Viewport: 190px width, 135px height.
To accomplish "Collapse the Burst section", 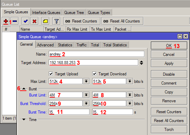I will point(24,89).
